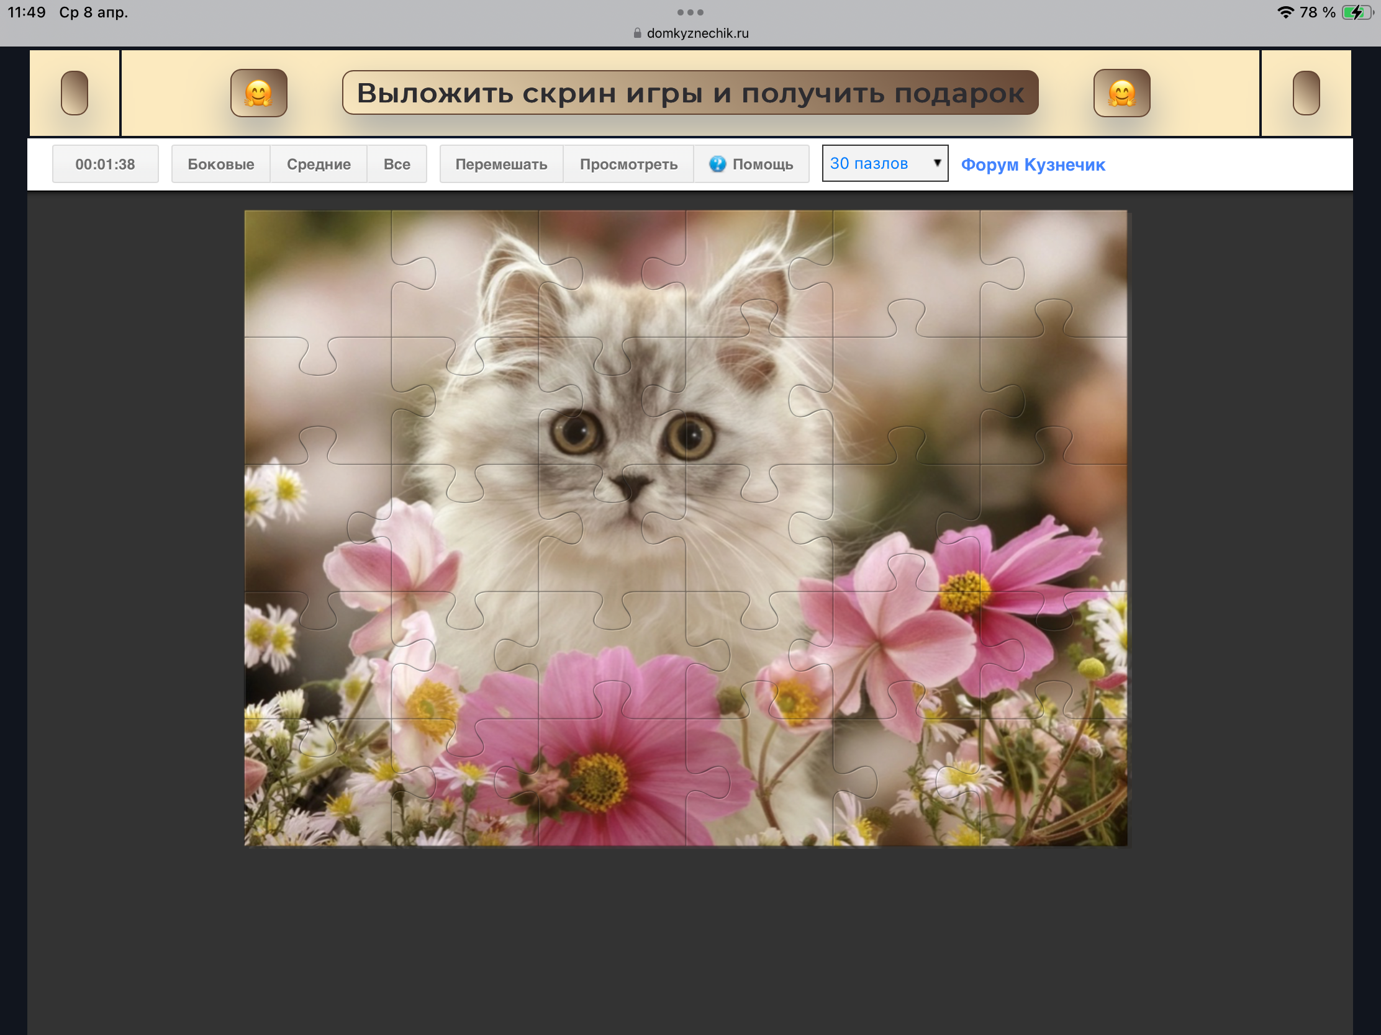Click 'Выложить скрин игры и получить подарок' banner
The height and width of the screenshot is (1035, 1381).
(x=690, y=93)
